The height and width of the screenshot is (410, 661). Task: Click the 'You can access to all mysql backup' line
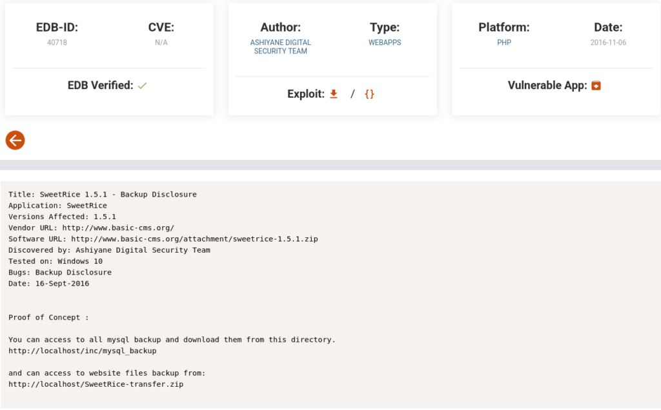(x=172, y=340)
